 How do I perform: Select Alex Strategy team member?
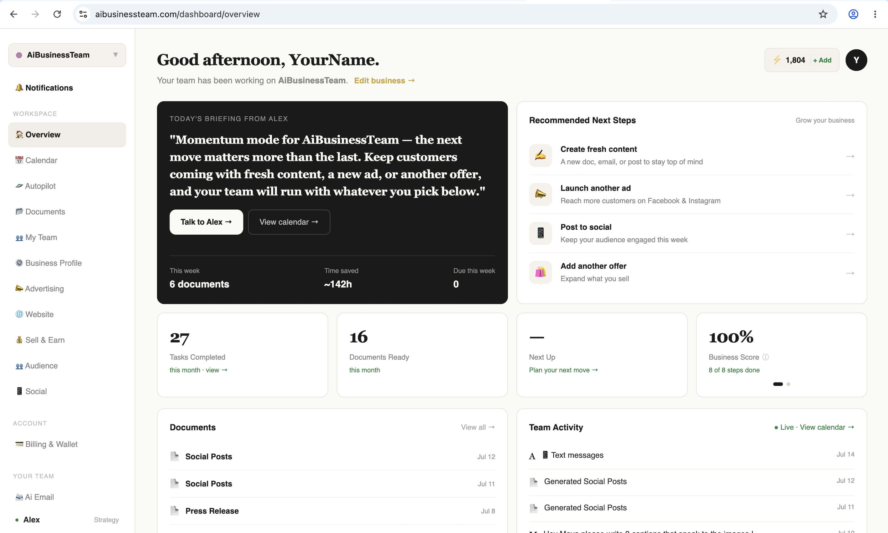(67, 520)
